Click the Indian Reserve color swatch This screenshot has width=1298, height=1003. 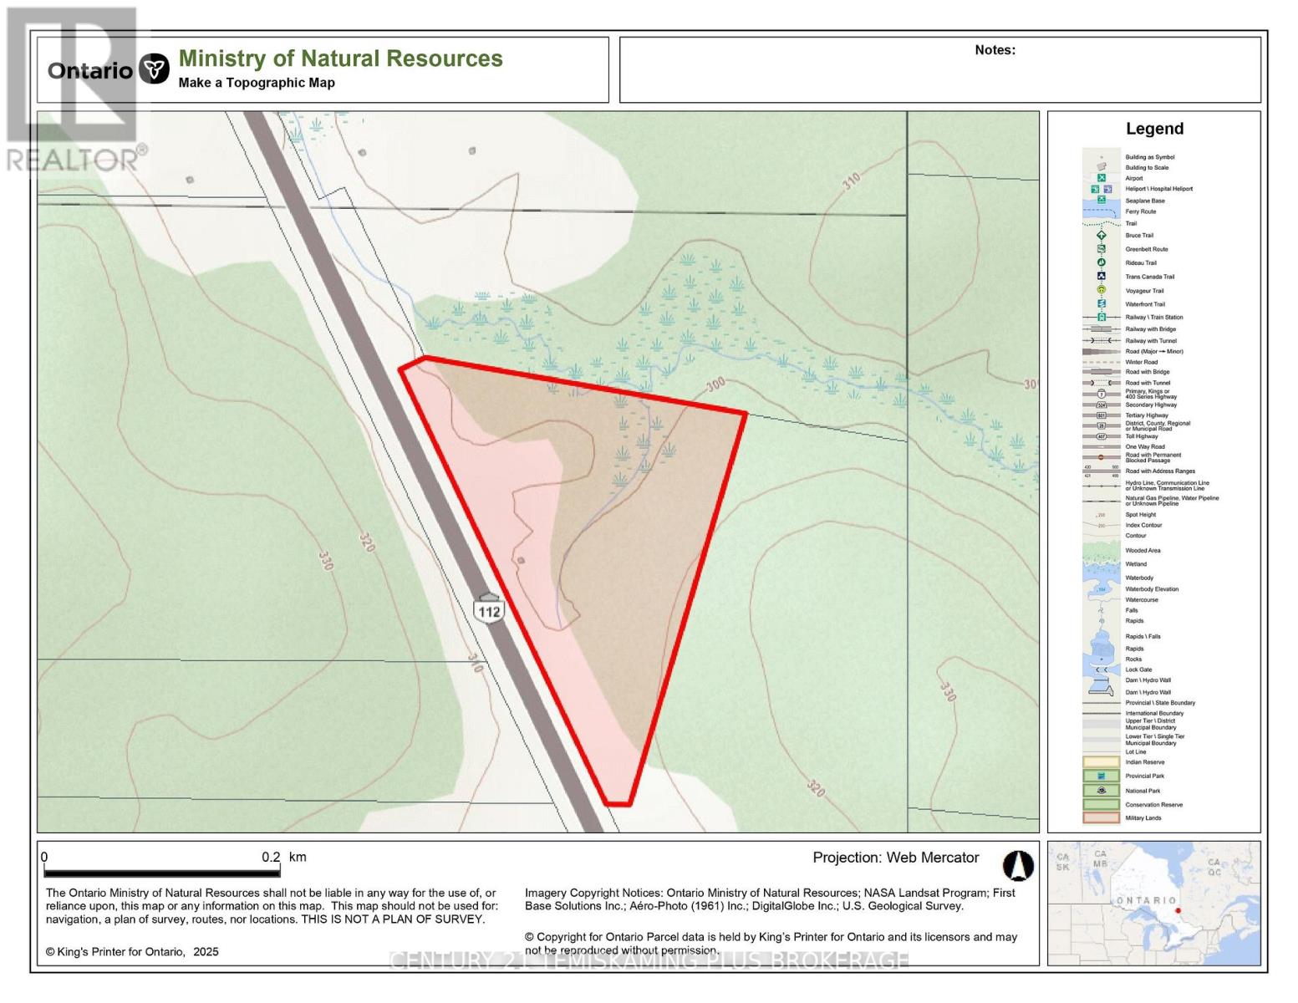pos(1102,762)
